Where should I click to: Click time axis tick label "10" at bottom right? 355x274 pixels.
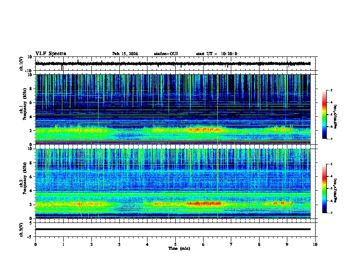tap(315, 244)
